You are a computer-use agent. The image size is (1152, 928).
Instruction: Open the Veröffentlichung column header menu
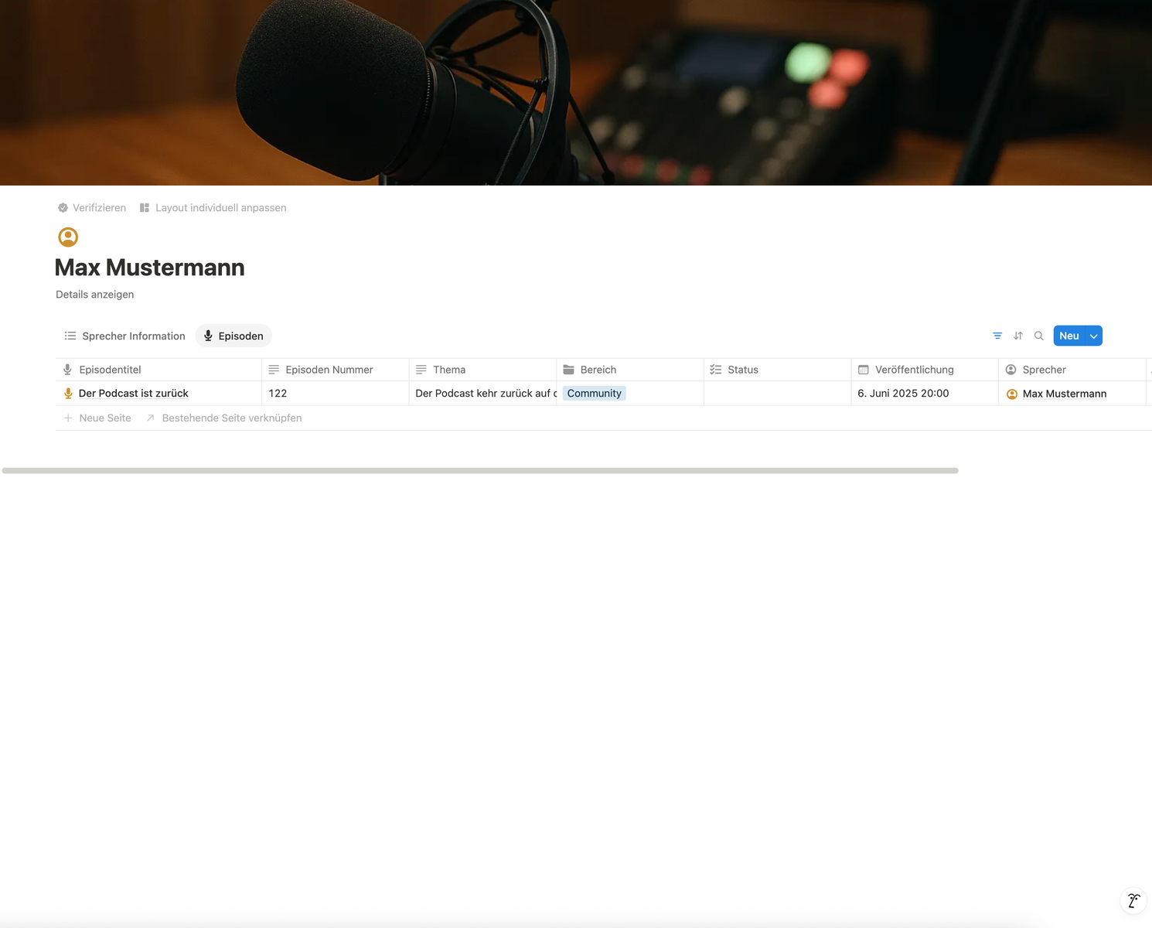click(914, 370)
